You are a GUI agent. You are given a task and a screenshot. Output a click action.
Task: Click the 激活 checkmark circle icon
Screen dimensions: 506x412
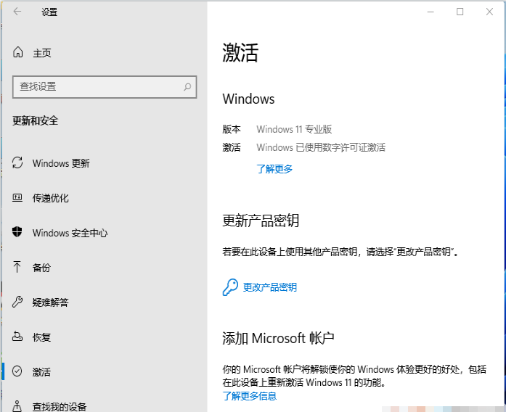coord(18,371)
